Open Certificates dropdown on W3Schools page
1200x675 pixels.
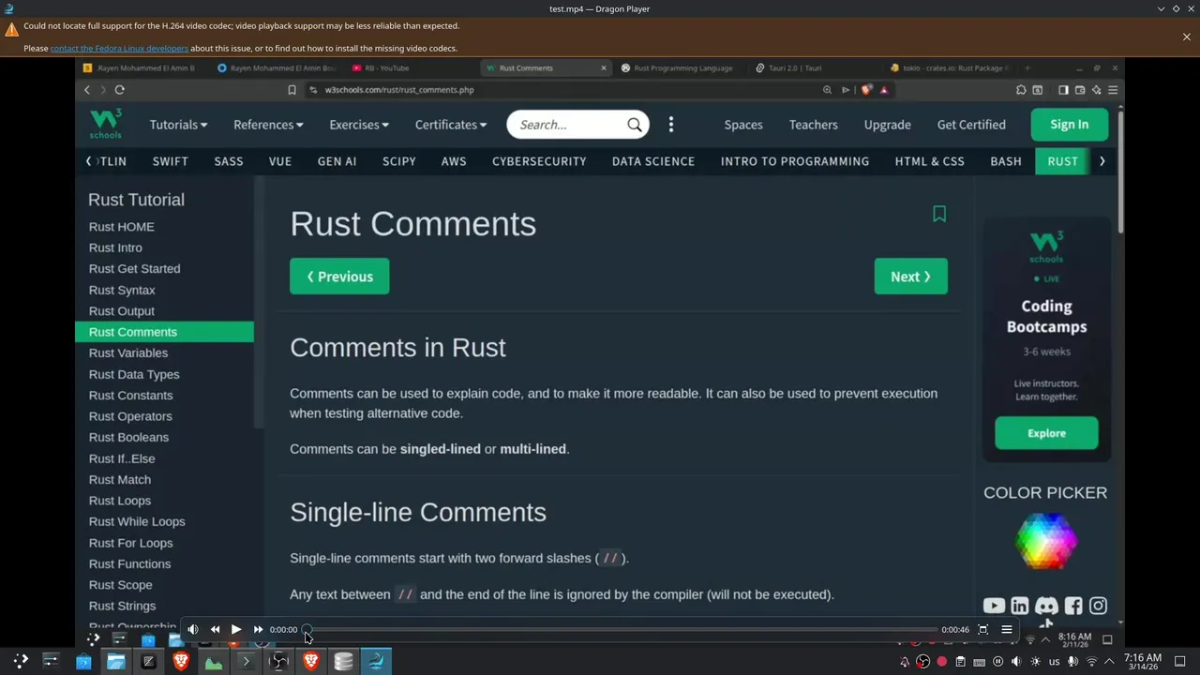click(451, 125)
